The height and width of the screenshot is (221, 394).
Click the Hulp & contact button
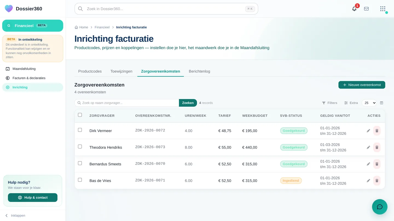(x=33, y=198)
